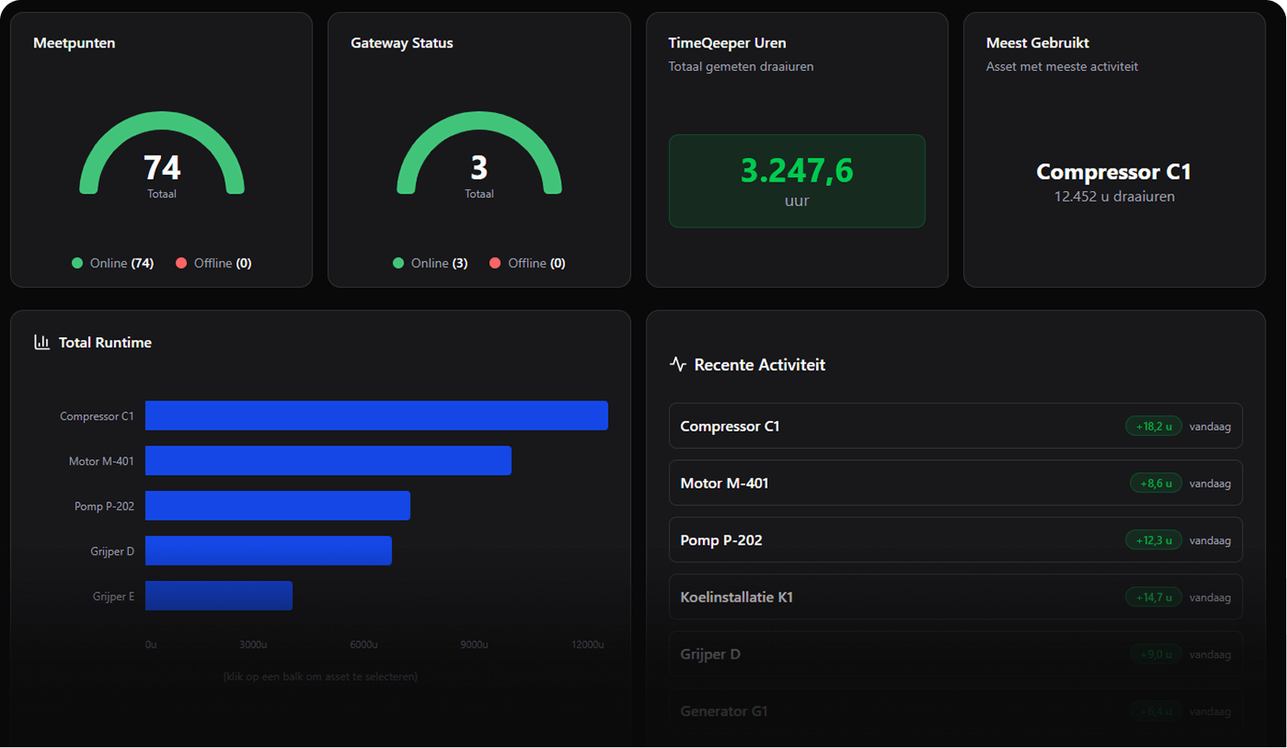Select the Pomp P-202 runtime bar
Image resolution: width=1287 pixels, height=748 pixels.
[x=277, y=506]
